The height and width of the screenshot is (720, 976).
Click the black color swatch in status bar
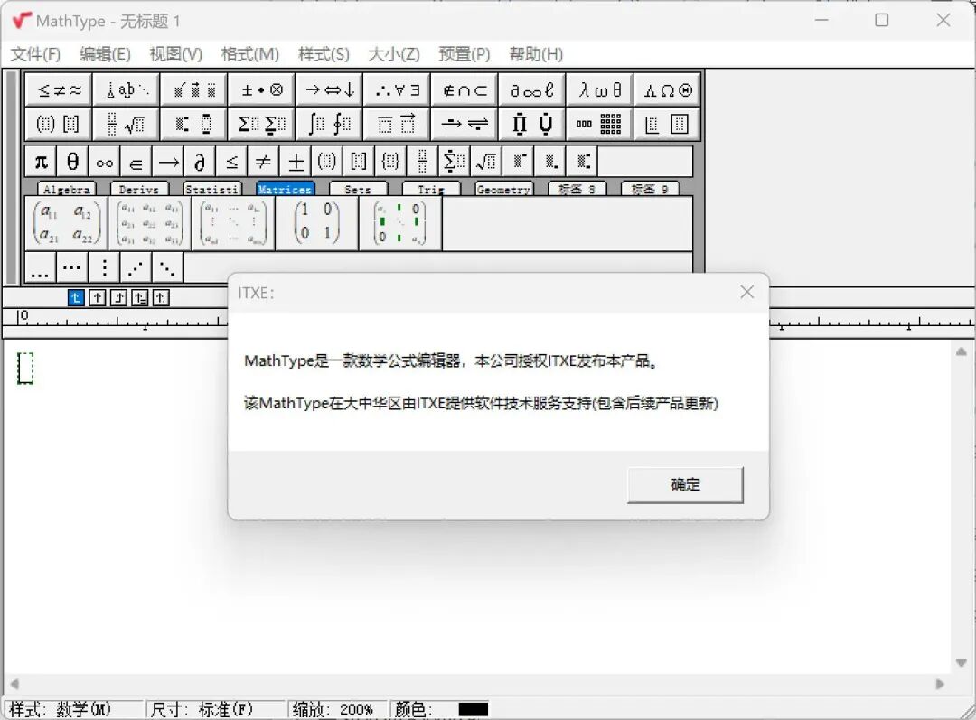[x=473, y=709]
